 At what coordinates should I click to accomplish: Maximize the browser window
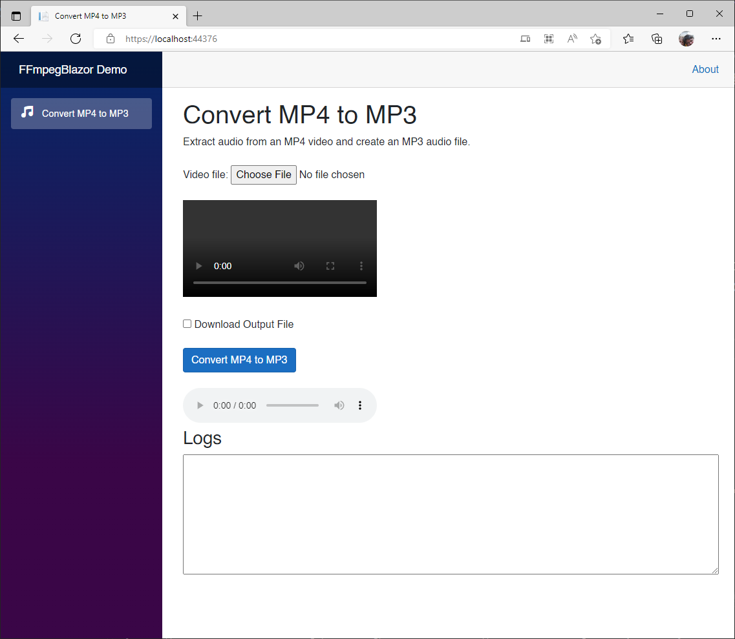point(690,14)
